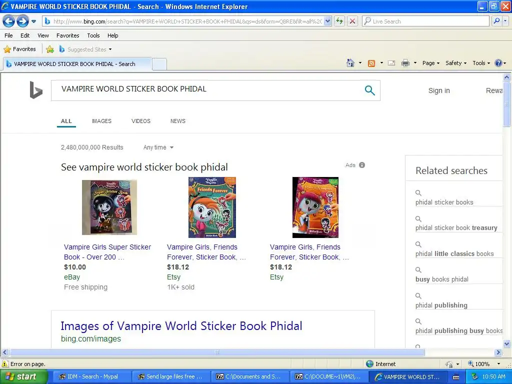Click vertical scrollbar up arrow
512x384 pixels.
[x=507, y=77]
